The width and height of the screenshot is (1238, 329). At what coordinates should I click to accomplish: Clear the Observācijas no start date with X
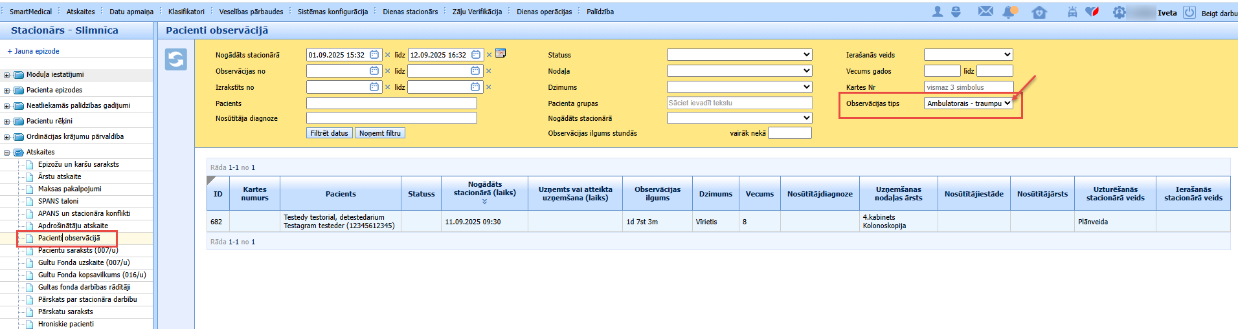coord(388,71)
